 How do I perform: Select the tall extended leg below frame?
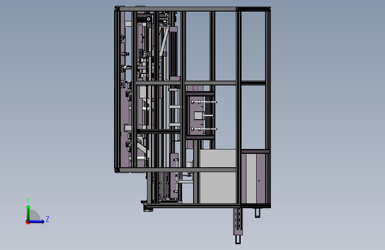(238, 226)
